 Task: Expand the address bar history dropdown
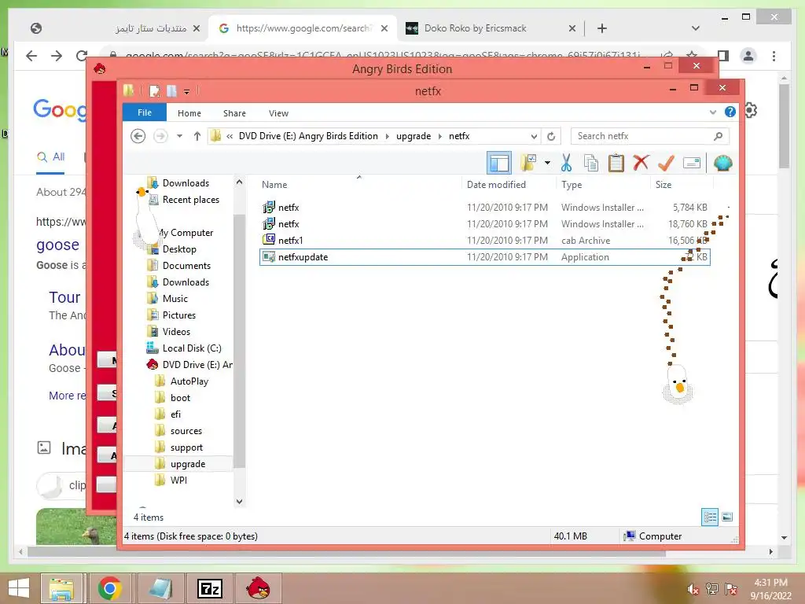[x=534, y=136]
